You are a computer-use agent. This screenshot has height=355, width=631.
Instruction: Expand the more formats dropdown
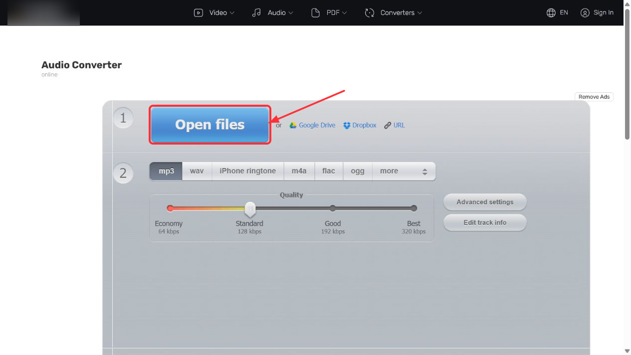404,171
